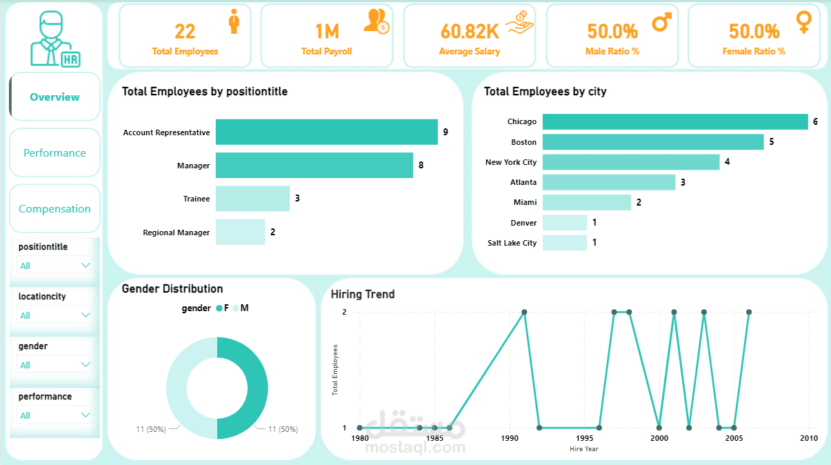Click the Salt Lake City bar
The height and width of the screenshot is (465, 831).
(565, 243)
